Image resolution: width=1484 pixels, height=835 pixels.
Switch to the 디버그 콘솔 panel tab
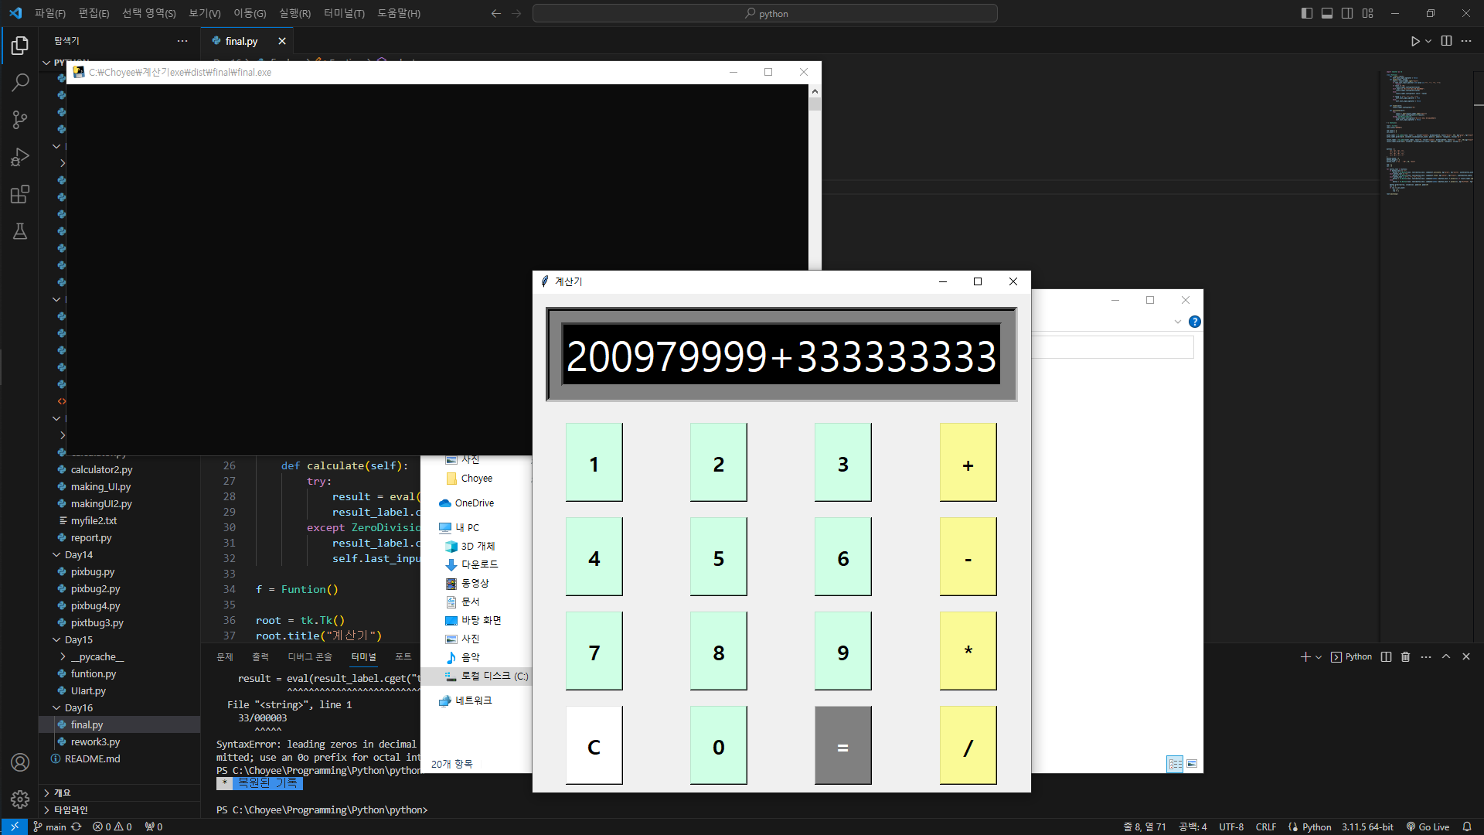coord(309,656)
